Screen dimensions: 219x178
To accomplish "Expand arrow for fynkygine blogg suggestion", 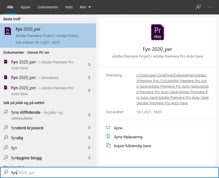I will 89,158.
